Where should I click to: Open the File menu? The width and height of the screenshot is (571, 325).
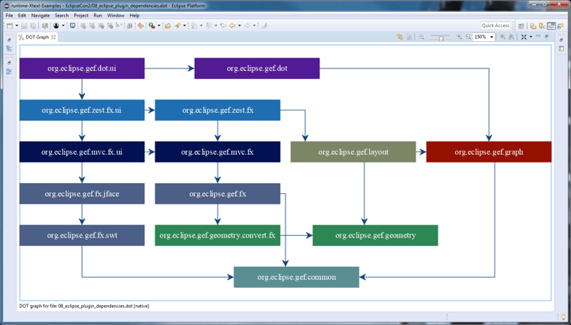coord(9,16)
